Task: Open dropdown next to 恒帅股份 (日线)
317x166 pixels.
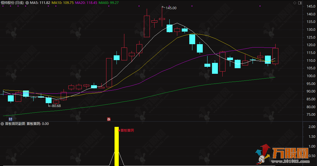Action: click(27, 3)
